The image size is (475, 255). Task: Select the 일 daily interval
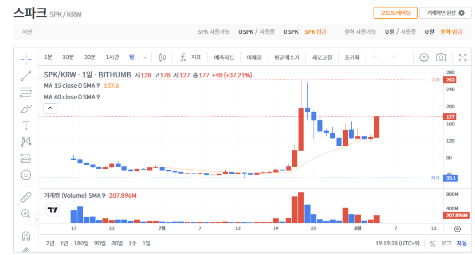point(132,57)
